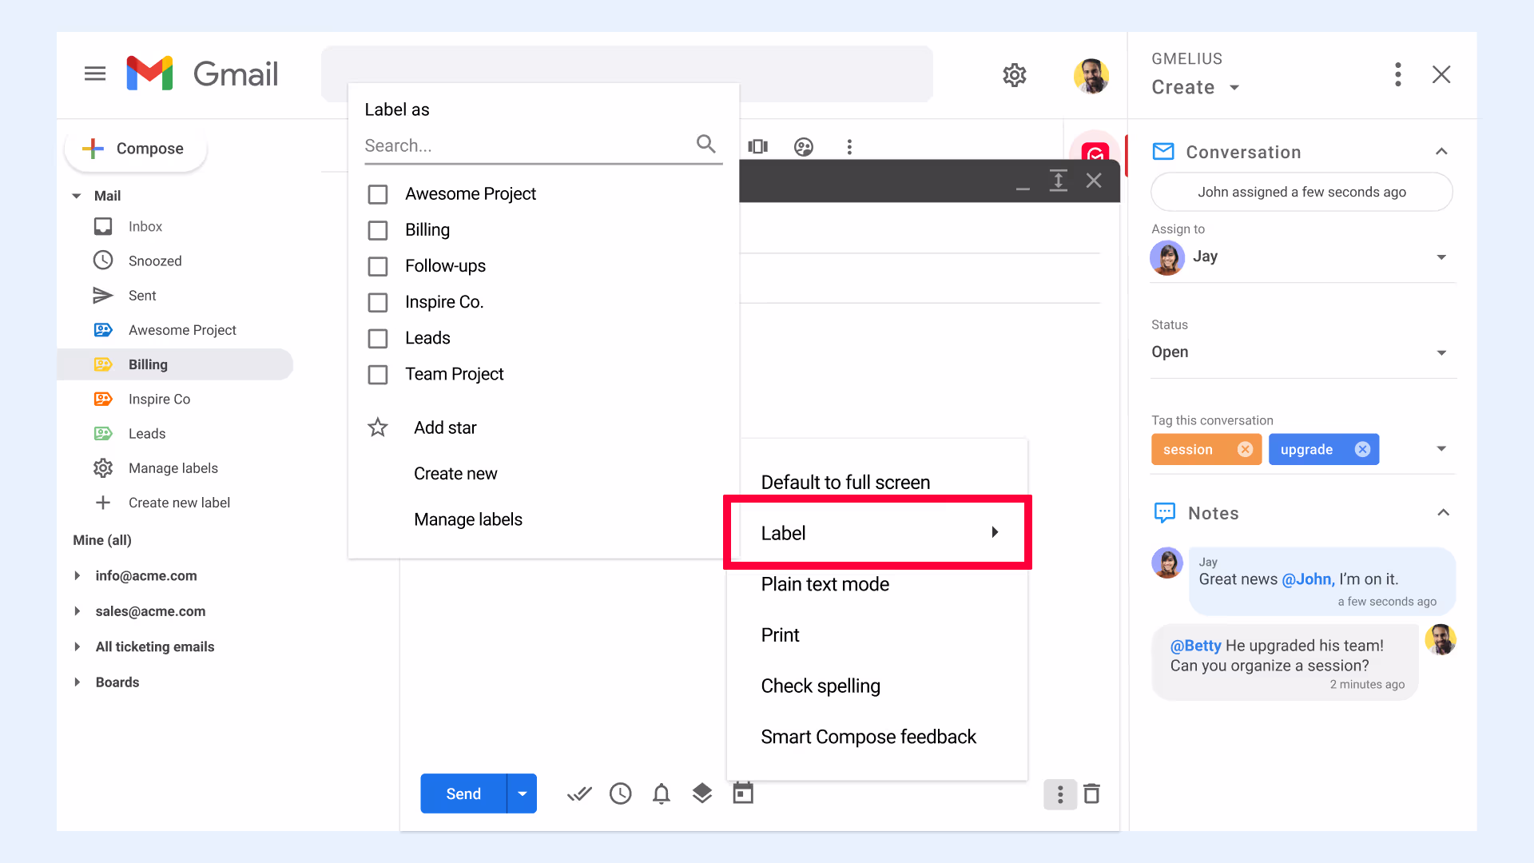Open compose more options dots button
This screenshot has width=1534, height=863.
click(1060, 794)
